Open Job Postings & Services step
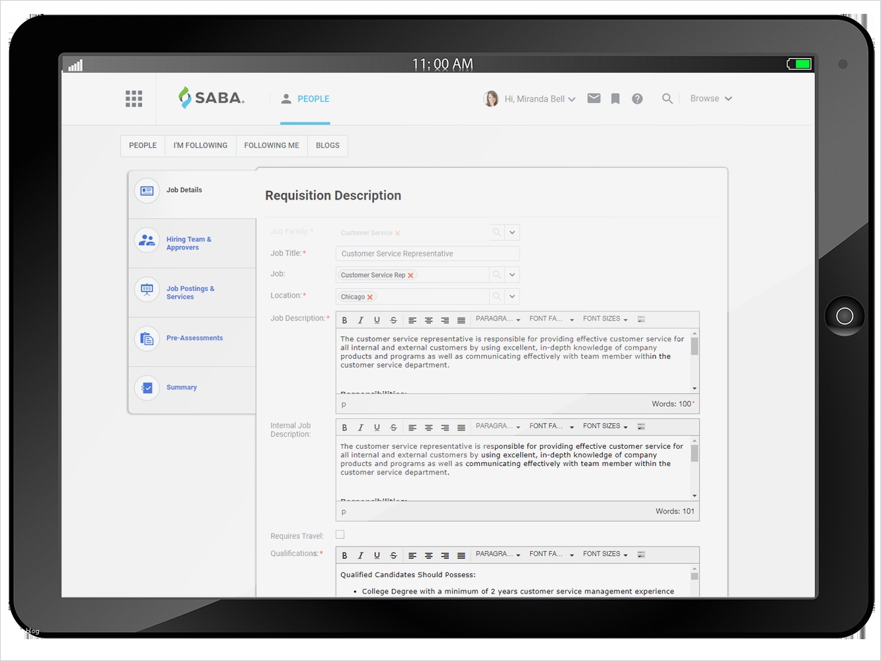Screen dimensions: 881x661 (x=192, y=293)
